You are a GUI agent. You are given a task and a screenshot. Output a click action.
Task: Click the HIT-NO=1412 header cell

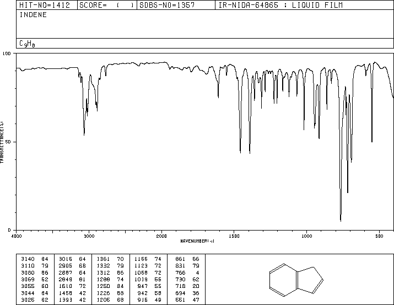(x=47, y=5)
